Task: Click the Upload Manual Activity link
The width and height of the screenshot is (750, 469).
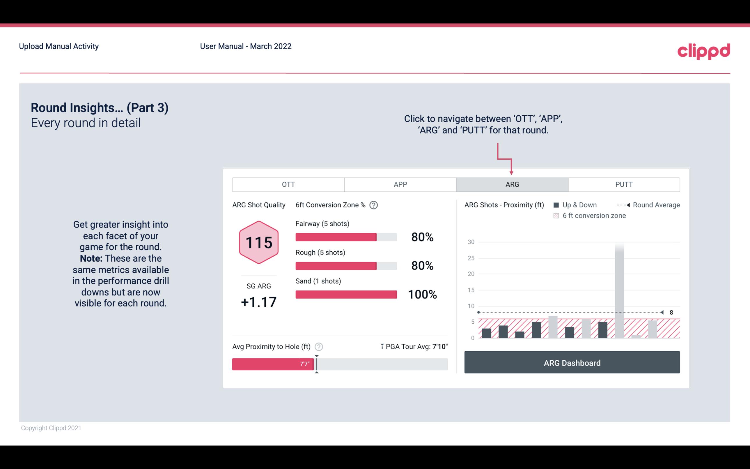Action: [x=58, y=46]
